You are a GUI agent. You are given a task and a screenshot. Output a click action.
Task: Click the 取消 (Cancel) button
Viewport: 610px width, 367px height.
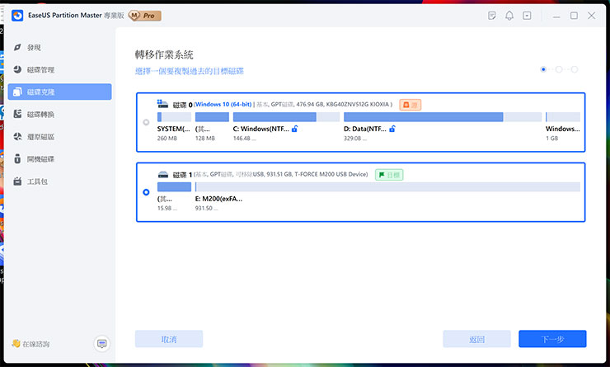[x=169, y=339]
